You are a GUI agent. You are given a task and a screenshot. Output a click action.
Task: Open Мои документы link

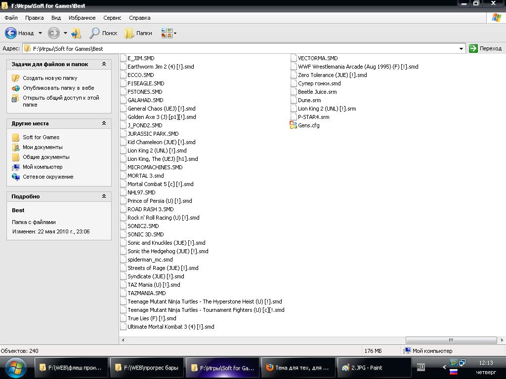tap(42, 147)
